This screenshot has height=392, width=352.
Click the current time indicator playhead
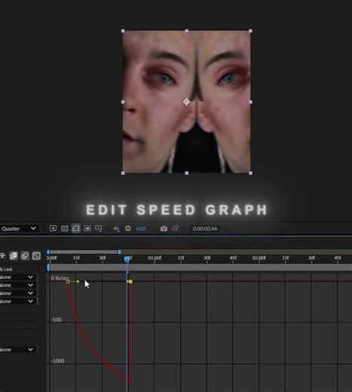pos(127,259)
